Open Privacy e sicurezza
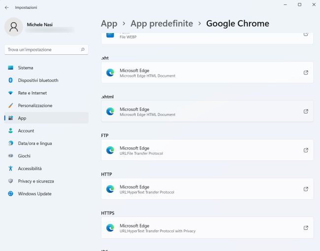 (x=46, y=181)
